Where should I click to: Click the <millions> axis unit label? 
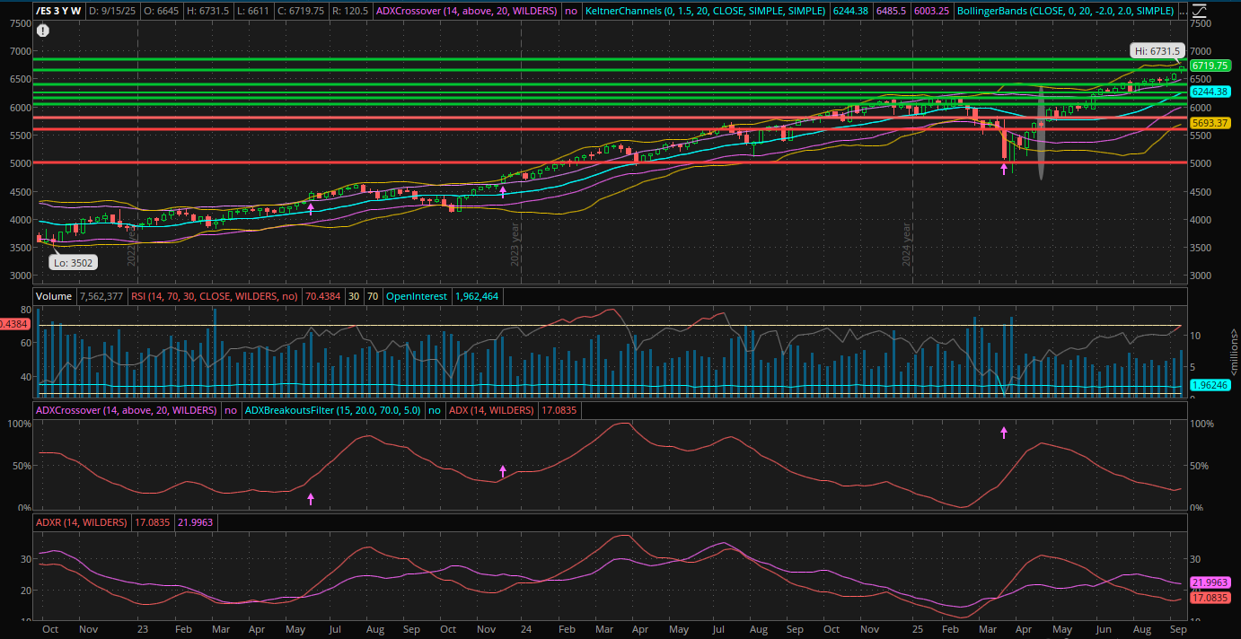1235,351
